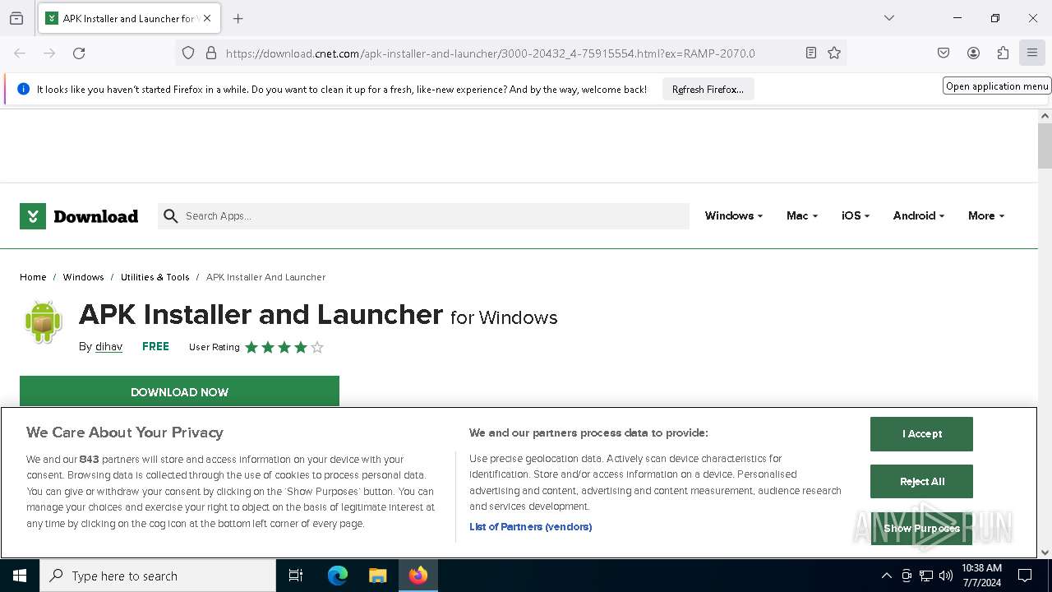This screenshot has height=592, width=1052.
Task: Open the list all tabs dropdown
Action: point(889,18)
